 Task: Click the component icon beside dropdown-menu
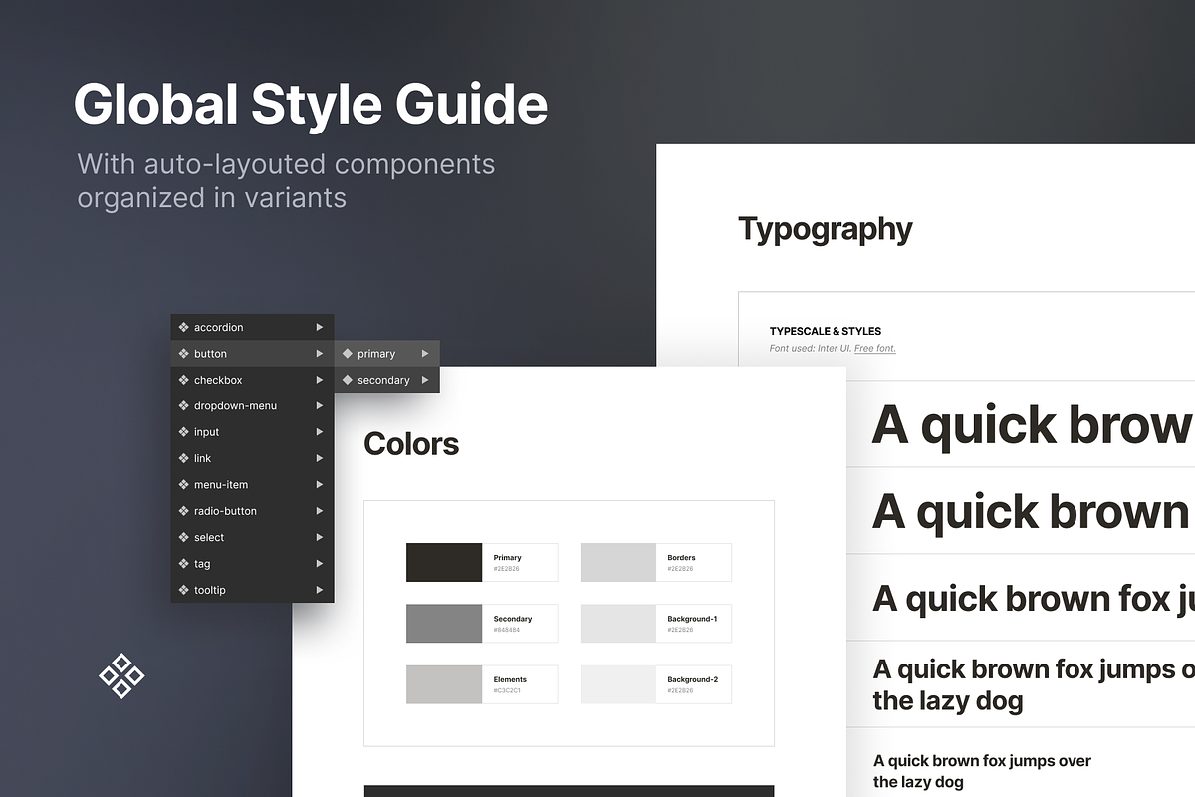(184, 405)
